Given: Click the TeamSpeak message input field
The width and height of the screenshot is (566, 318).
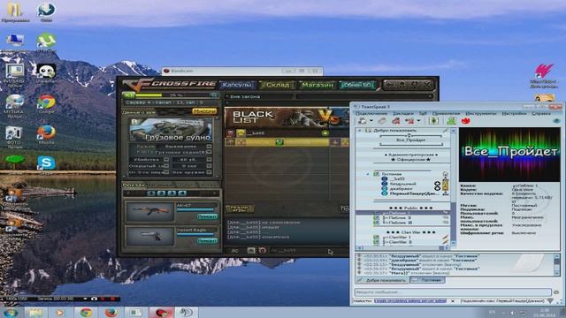Looking at the screenshot, I should coord(454,292).
